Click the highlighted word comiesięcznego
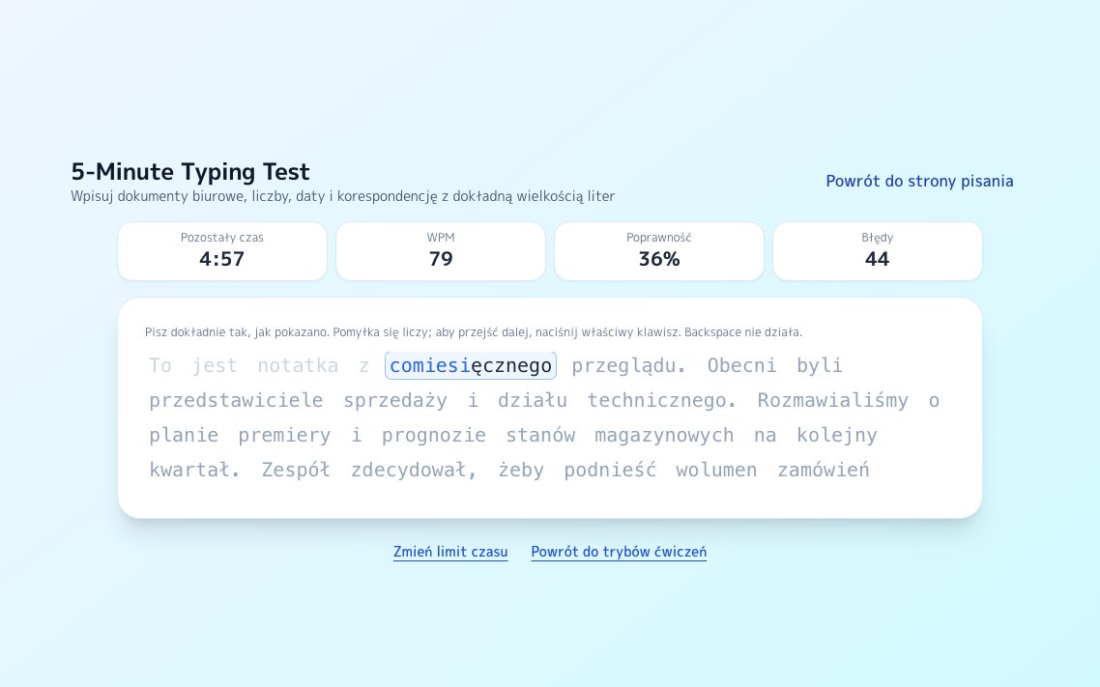1100x687 pixels. tap(471, 366)
